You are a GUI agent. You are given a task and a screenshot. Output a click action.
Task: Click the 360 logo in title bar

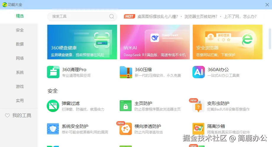pyautogui.click(x=5, y=5)
